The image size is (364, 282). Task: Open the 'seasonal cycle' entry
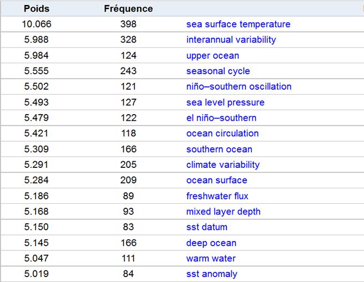pyautogui.click(x=218, y=71)
